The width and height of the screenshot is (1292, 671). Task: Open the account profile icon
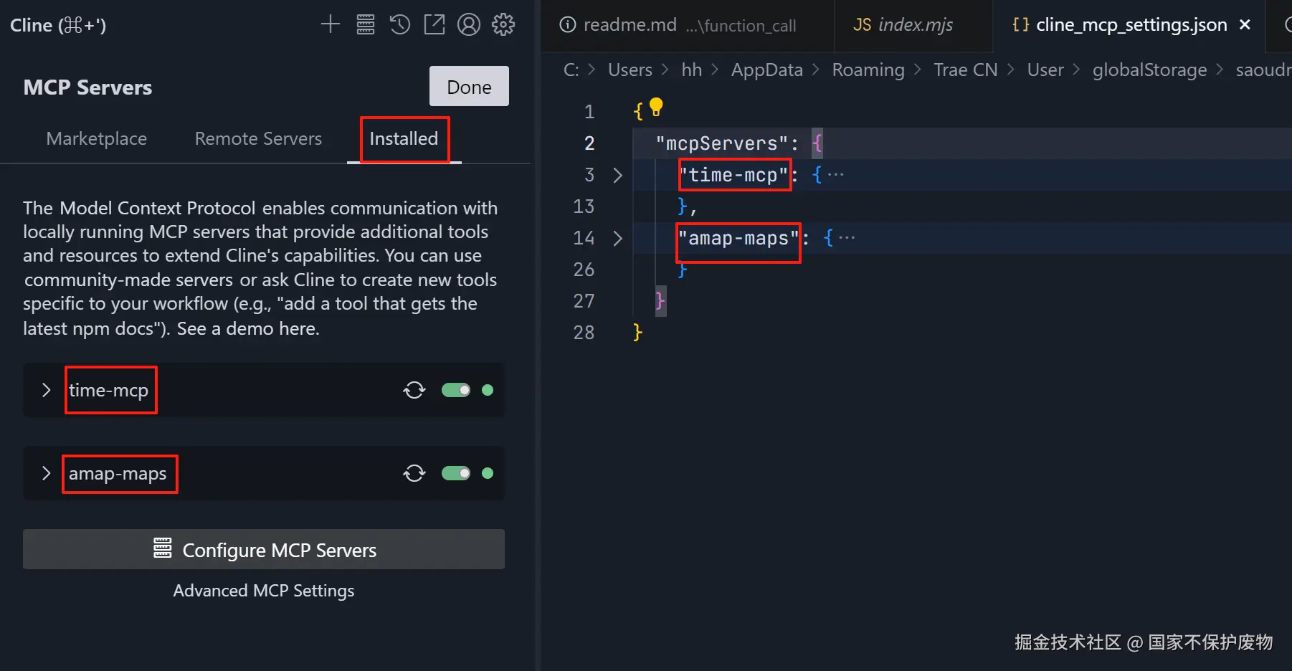click(x=469, y=24)
